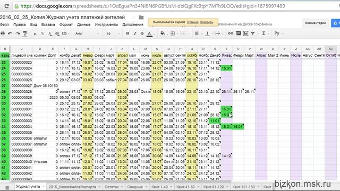Undo the last action

pos(10,33)
